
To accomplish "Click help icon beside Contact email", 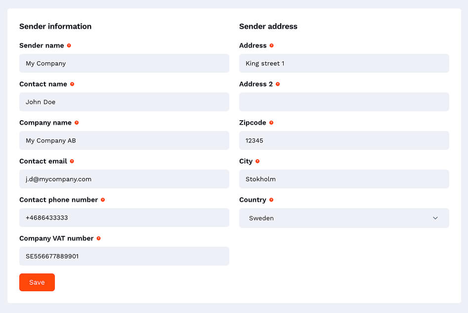I will point(72,161).
